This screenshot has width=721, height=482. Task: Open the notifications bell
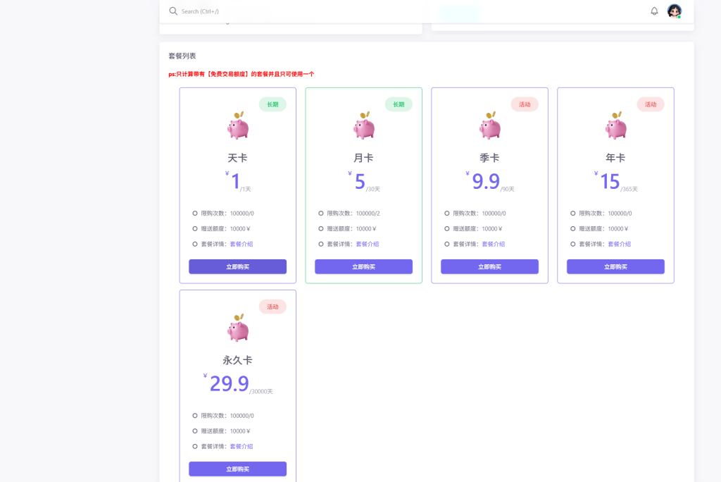(x=654, y=11)
